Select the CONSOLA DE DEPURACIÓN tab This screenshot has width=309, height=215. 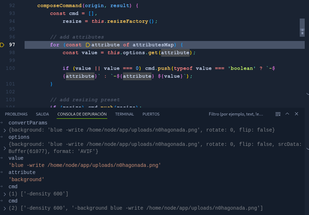[x=82, y=114]
